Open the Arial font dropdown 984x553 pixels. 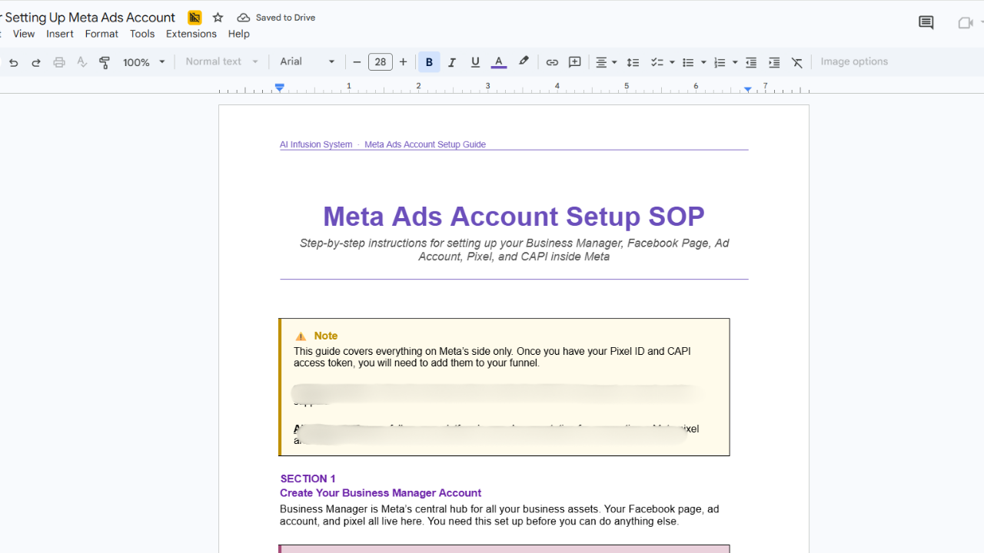pos(307,62)
